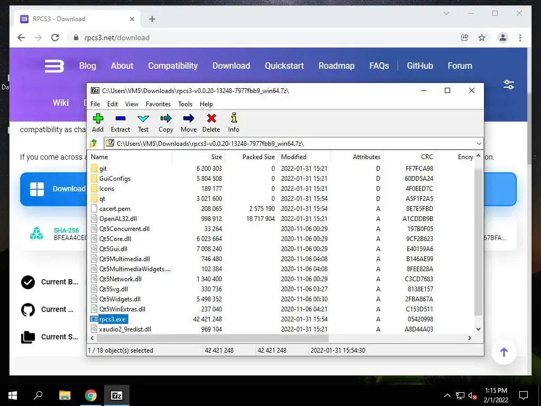The image size is (541, 406).
Task: Open the Favorites menu
Action: (x=158, y=104)
